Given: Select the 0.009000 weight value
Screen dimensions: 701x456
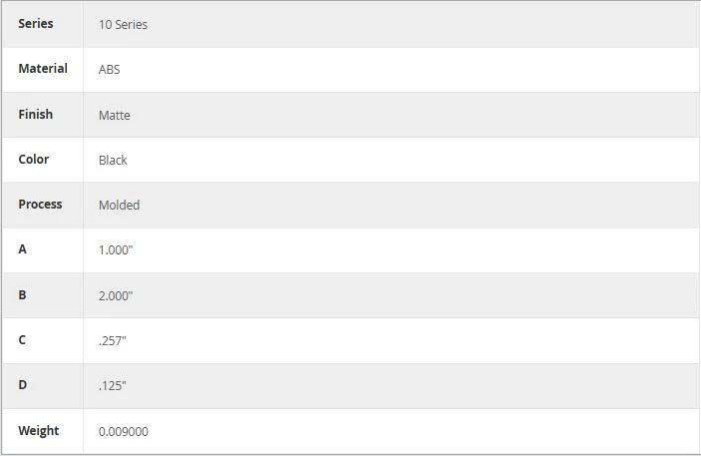Looking at the screenshot, I should [x=124, y=431].
